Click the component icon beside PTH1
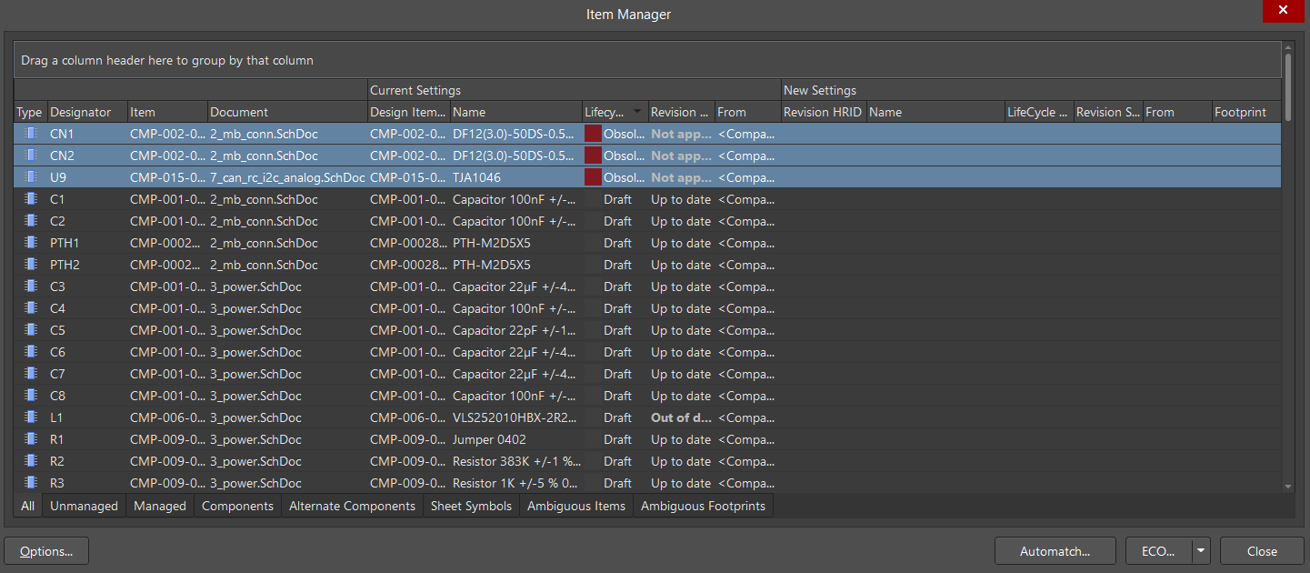Screen dimensions: 1310x573 [x=30, y=243]
